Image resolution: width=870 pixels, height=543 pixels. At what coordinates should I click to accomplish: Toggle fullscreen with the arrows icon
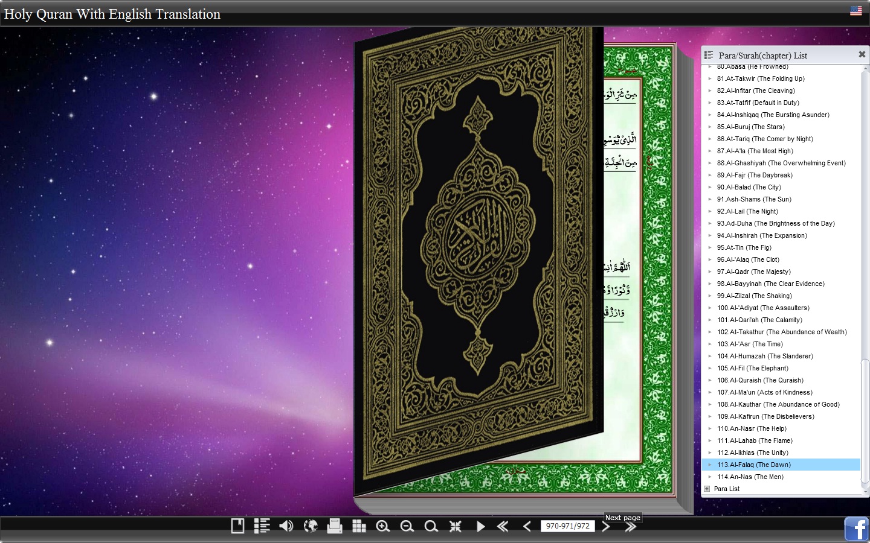point(456,526)
